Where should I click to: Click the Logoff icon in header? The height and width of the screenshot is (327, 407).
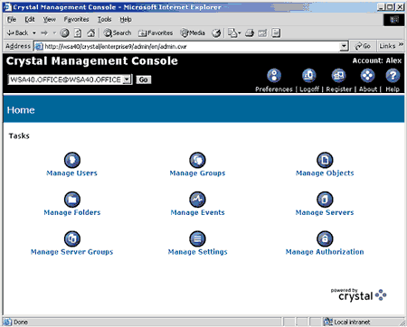(x=309, y=76)
